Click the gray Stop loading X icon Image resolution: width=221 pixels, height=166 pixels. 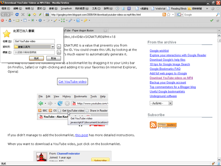[x=23, y=14]
